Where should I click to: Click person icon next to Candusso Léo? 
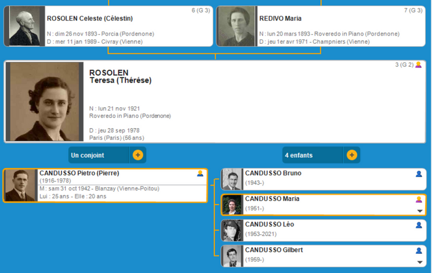tap(418, 225)
